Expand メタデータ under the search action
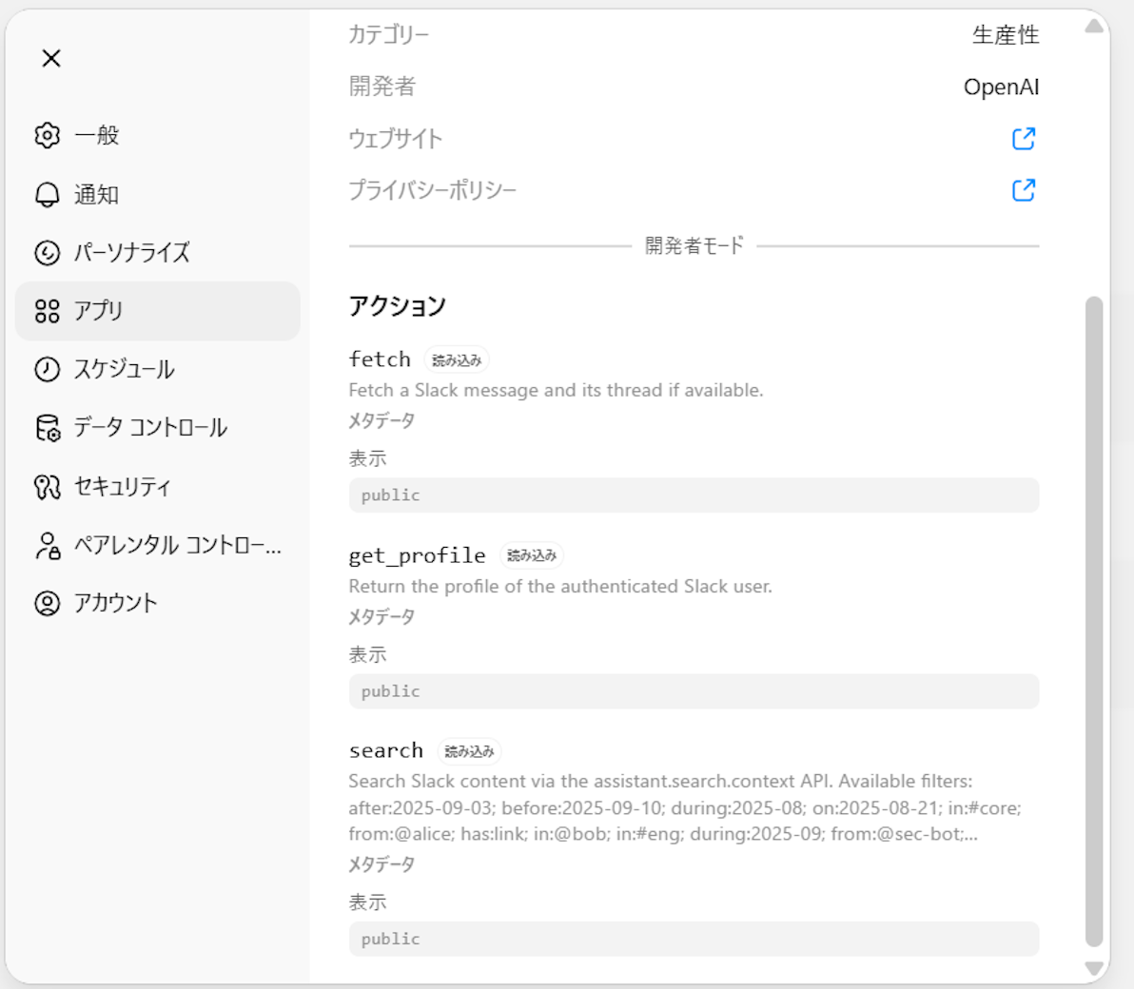The width and height of the screenshot is (1134, 989). click(x=381, y=864)
